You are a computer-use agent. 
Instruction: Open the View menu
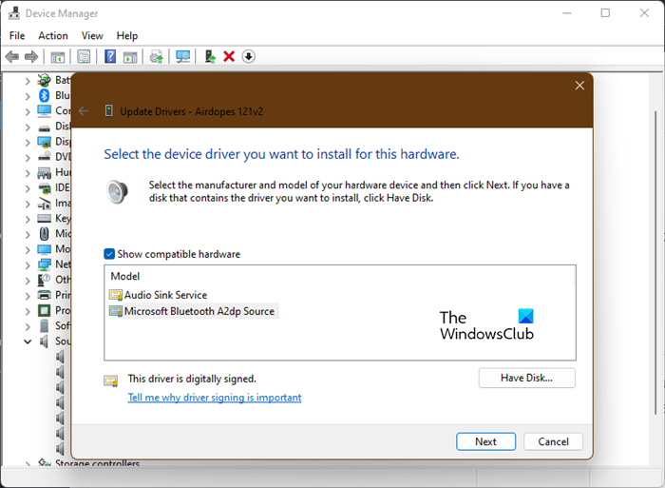click(92, 35)
